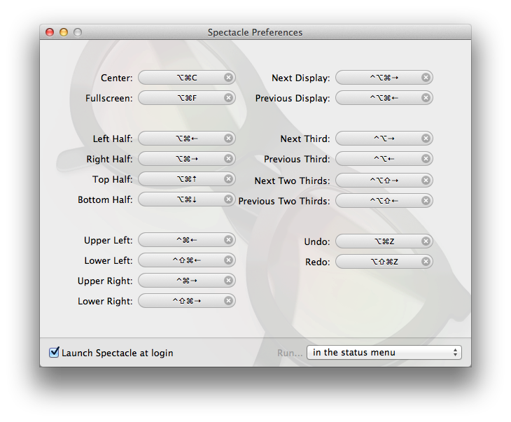Image resolution: width=511 pixels, height=422 pixels.
Task: Close the Spectacle Preferences window
Action: point(50,32)
